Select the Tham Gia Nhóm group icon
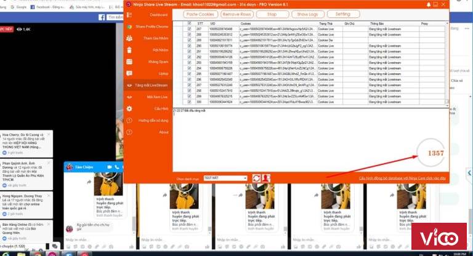The image size is (473, 256). (x=129, y=38)
